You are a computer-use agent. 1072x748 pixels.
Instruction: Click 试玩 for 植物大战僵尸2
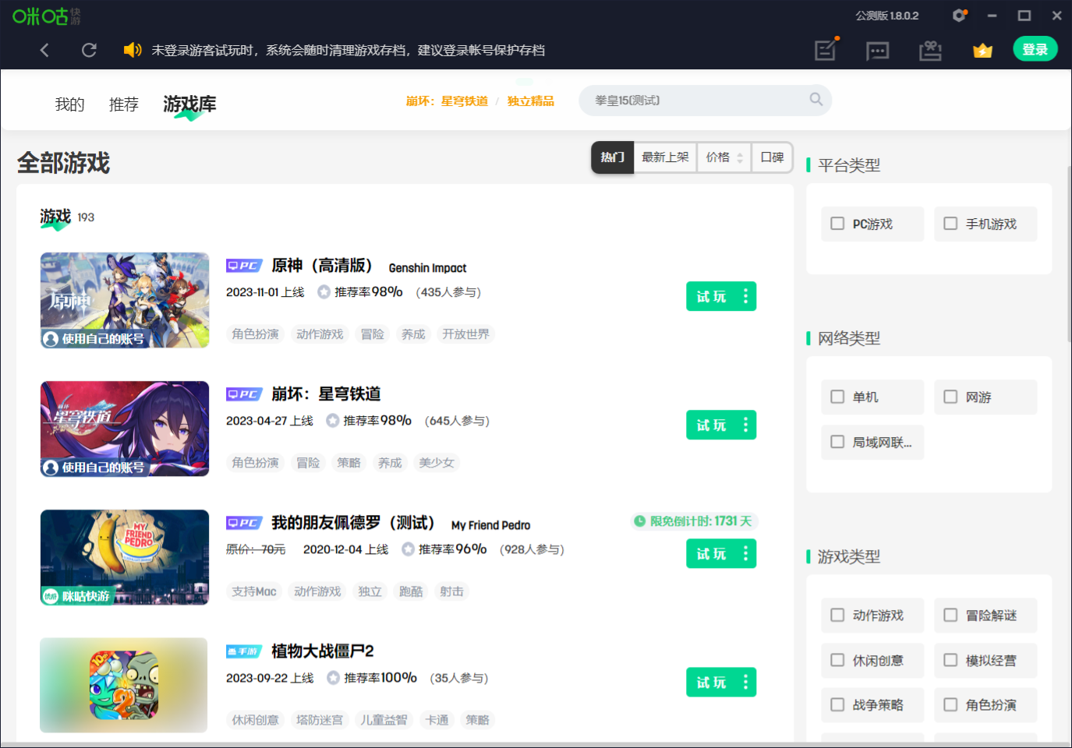tap(711, 682)
